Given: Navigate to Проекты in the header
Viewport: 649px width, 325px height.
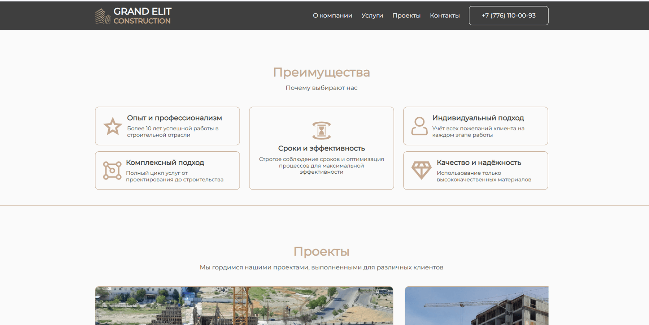Looking at the screenshot, I should pyautogui.click(x=406, y=16).
